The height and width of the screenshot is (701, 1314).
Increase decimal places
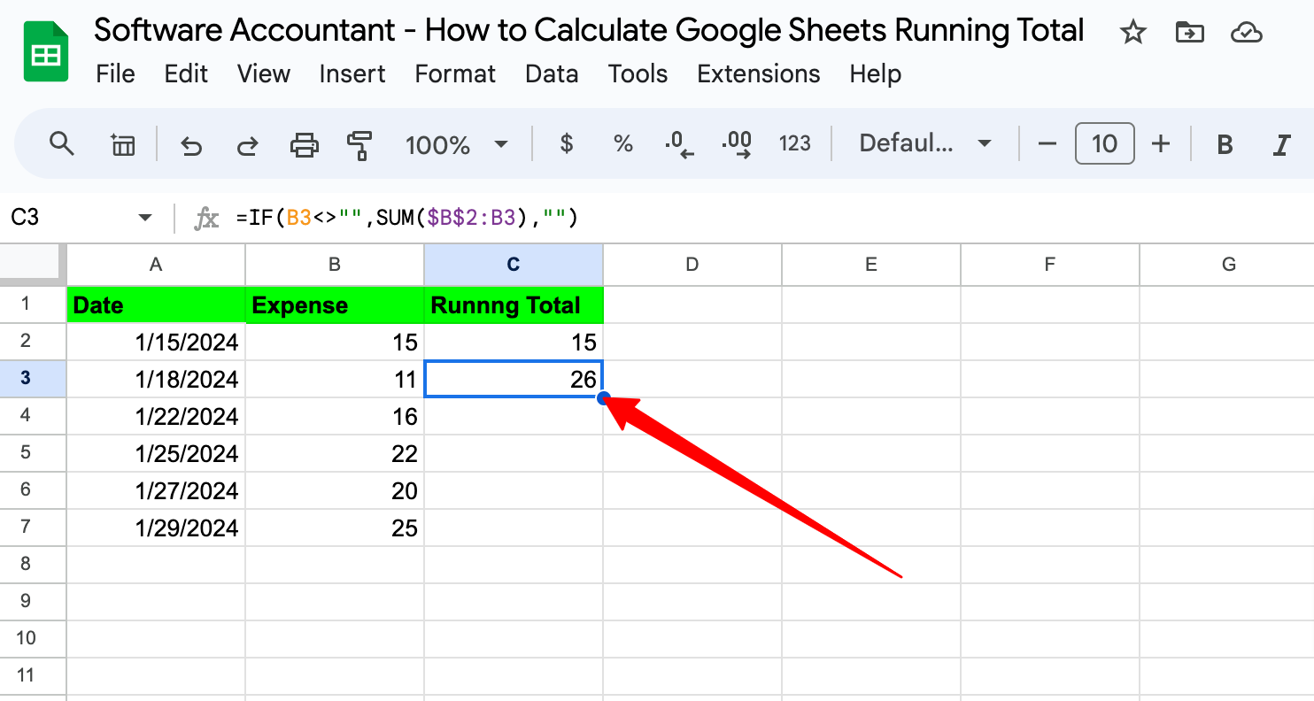point(737,144)
